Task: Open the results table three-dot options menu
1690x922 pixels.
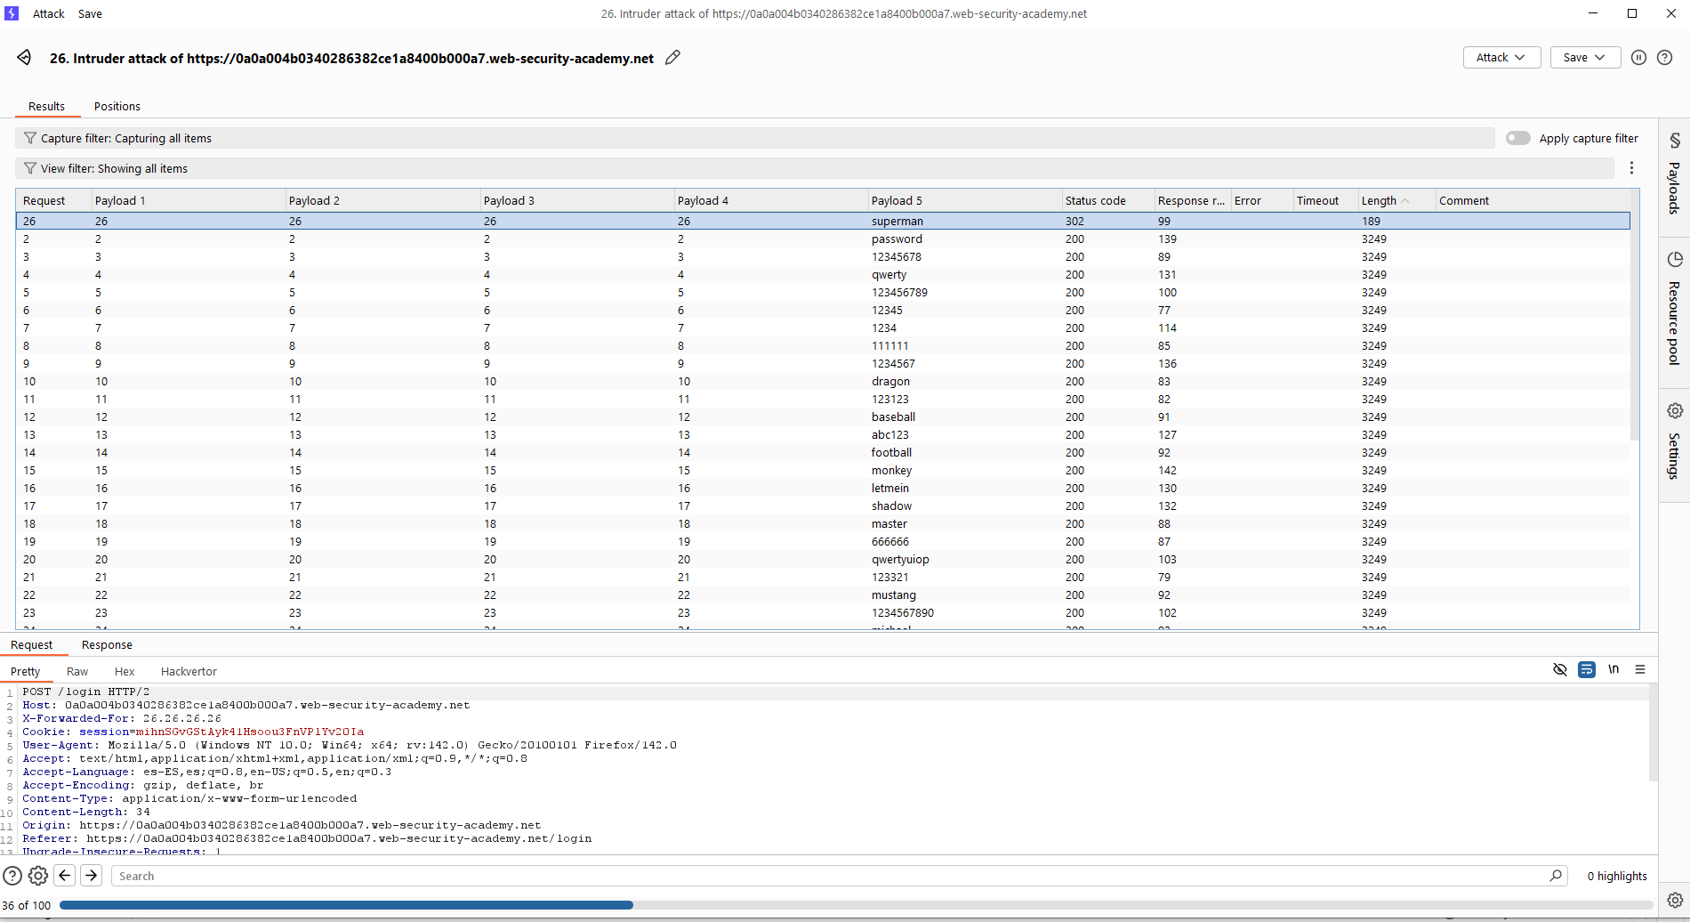Action: point(1631,168)
